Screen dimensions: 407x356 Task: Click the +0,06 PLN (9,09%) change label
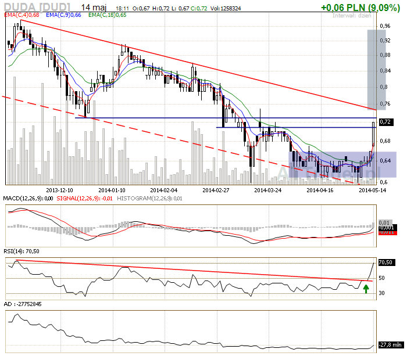point(360,8)
